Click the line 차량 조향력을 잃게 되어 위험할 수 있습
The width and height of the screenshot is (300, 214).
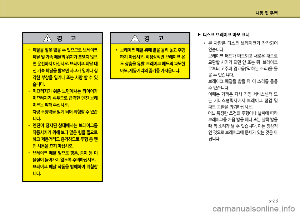[65, 112]
